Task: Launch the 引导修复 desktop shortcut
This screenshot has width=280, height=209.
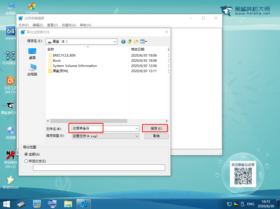Action: 32,8
